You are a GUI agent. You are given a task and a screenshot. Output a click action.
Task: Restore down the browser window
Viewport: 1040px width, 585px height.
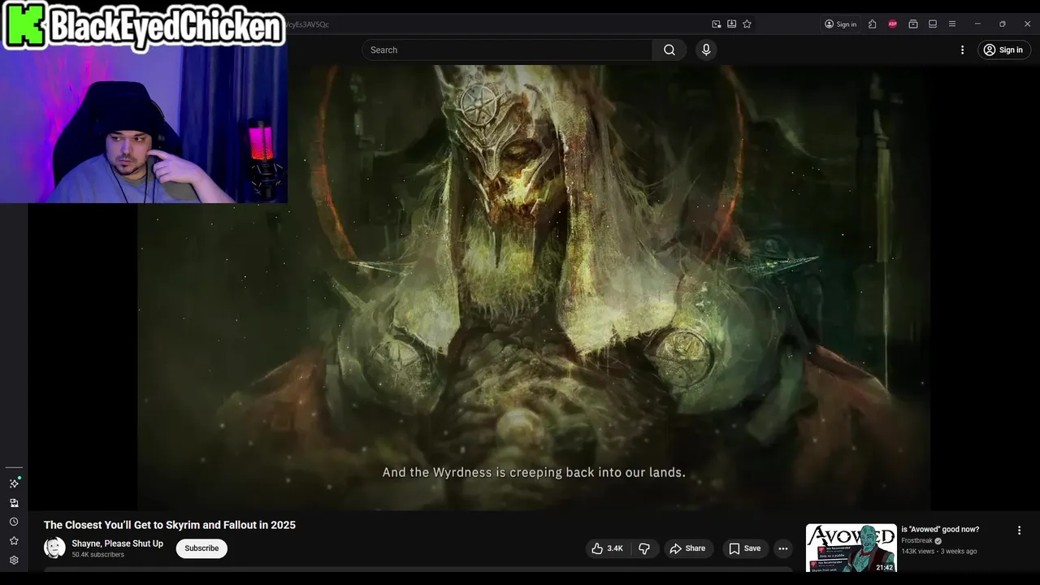[x=1003, y=24]
